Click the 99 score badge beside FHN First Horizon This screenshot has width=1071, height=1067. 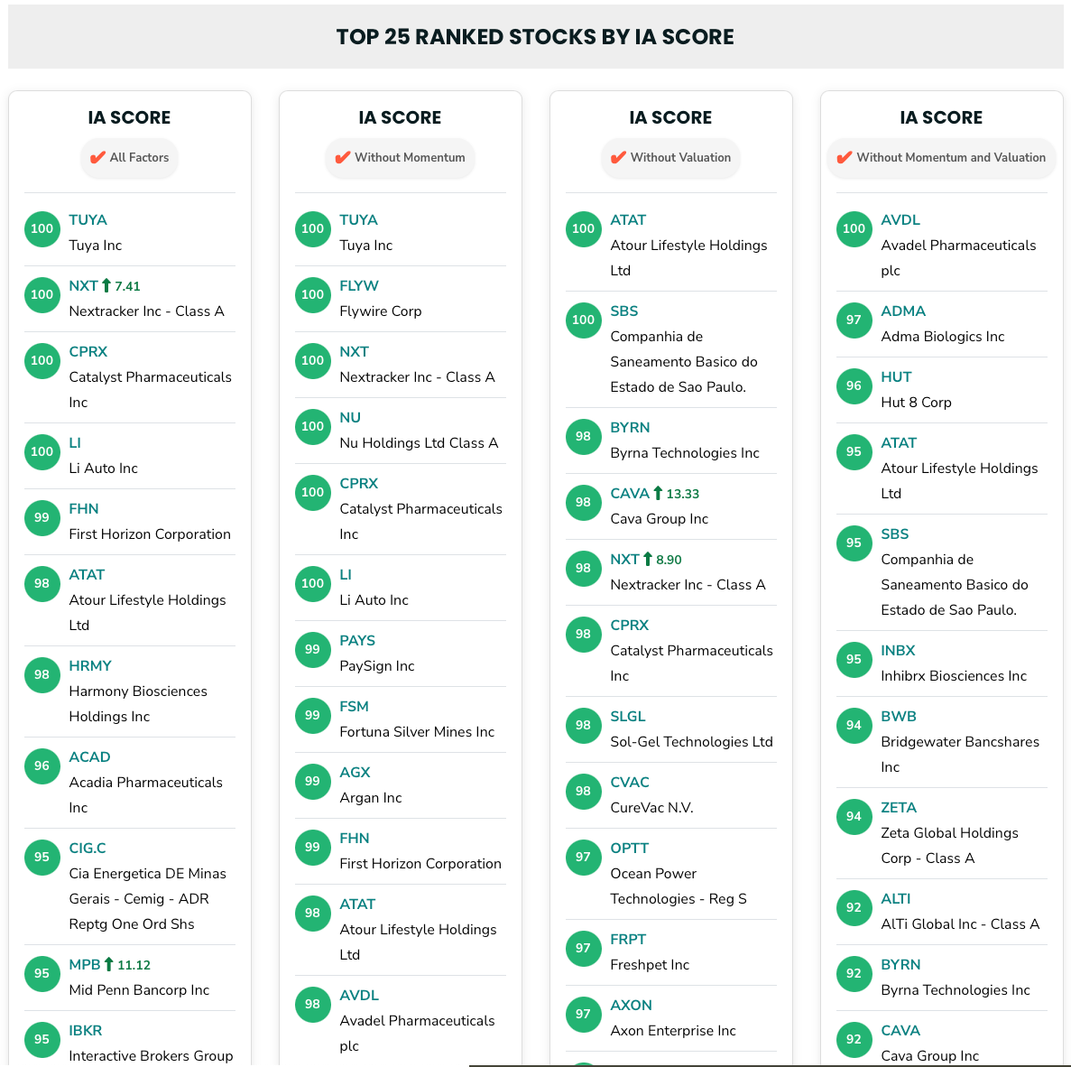coord(42,518)
